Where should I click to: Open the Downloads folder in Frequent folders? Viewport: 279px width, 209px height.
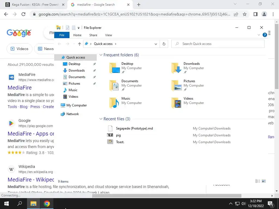click(x=188, y=68)
